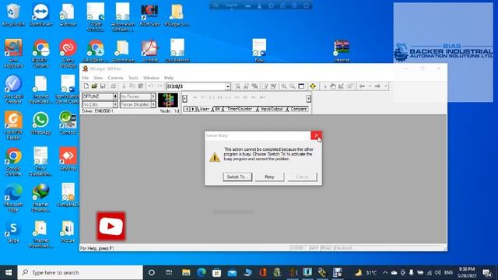Click the volume speaker icon in system tray
This screenshot has height=280, width=498.
[x=438, y=272]
